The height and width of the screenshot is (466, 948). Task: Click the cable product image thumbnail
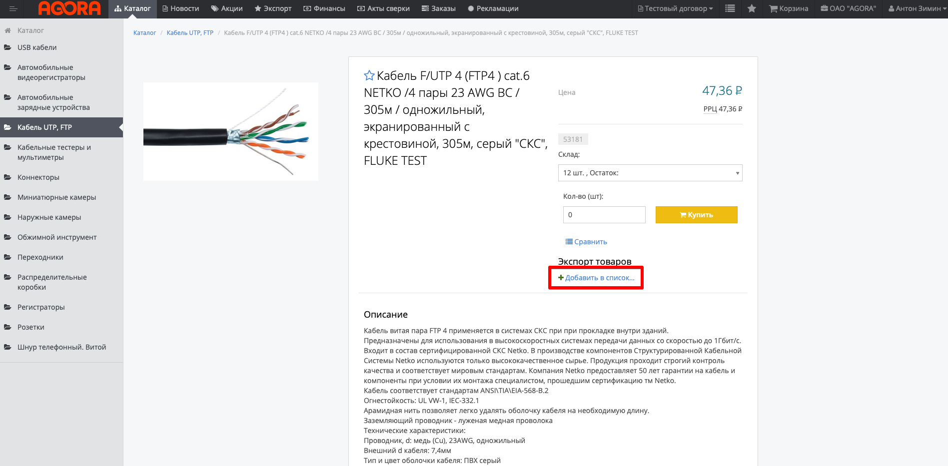(x=230, y=131)
